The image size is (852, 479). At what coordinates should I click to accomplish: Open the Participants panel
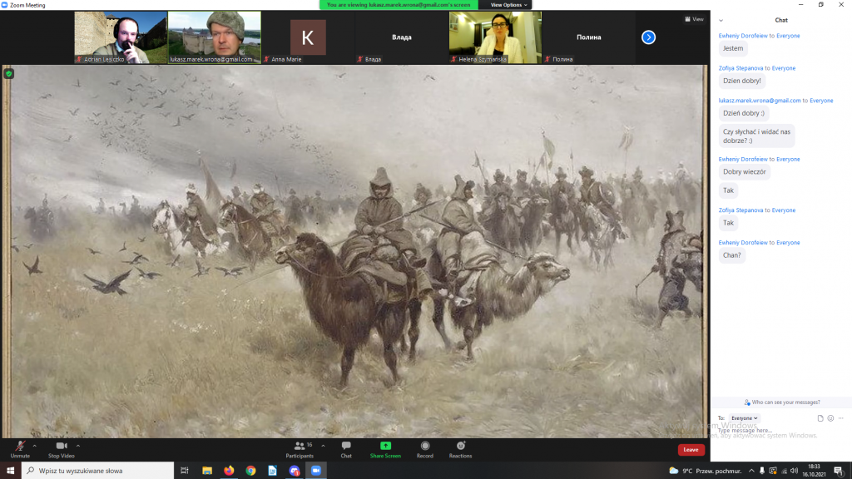pyautogui.click(x=300, y=447)
